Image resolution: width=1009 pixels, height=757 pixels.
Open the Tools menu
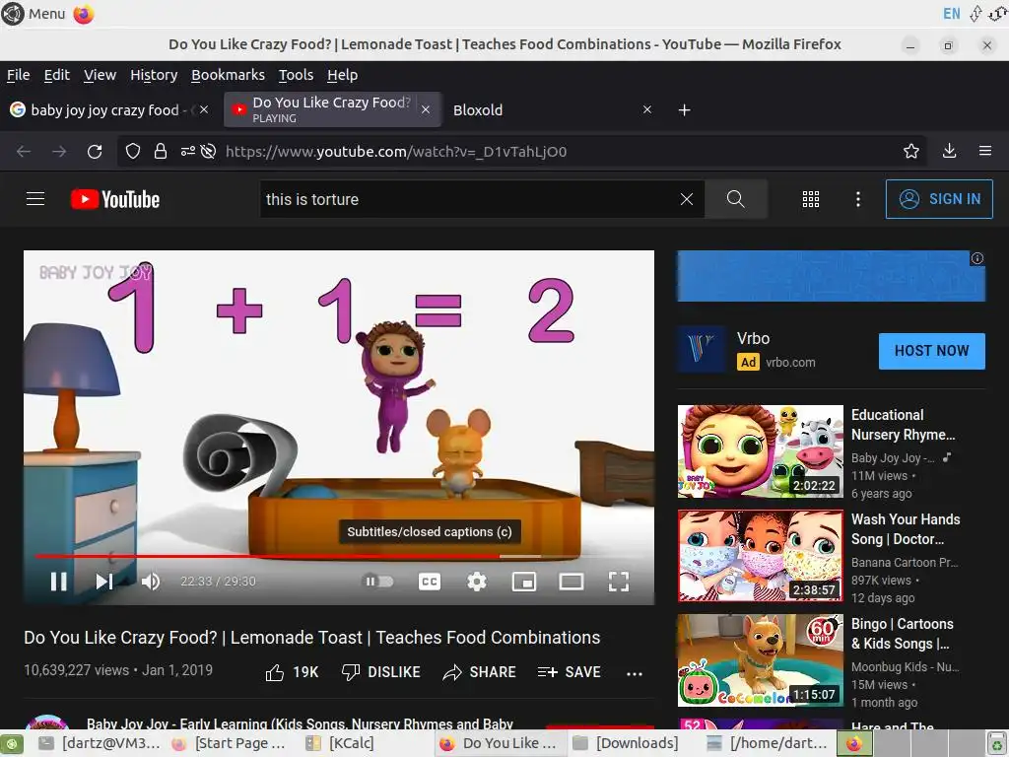coord(296,75)
